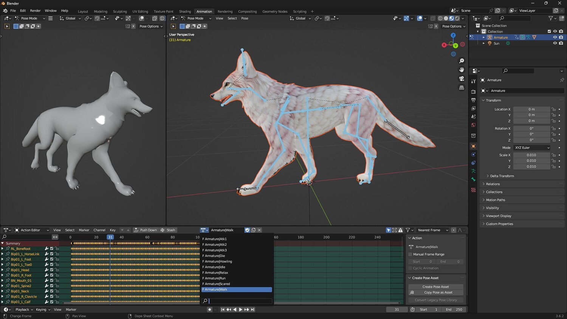Click the pan hand viewport gizmo

tap(462, 70)
